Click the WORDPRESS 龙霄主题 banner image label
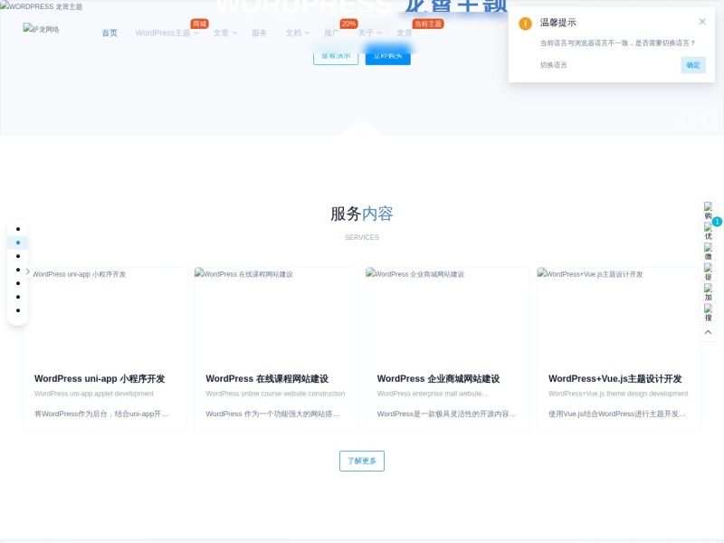 [41, 6]
